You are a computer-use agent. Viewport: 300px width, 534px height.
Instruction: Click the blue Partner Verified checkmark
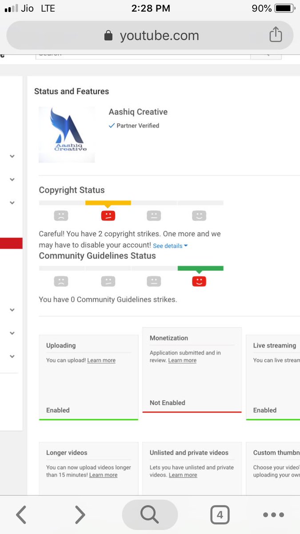pos(112,126)
